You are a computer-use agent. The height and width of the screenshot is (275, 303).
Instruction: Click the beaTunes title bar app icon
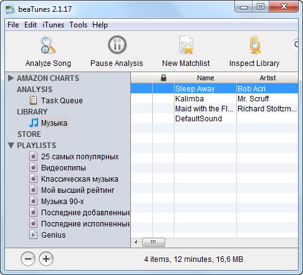click(10, 9)
